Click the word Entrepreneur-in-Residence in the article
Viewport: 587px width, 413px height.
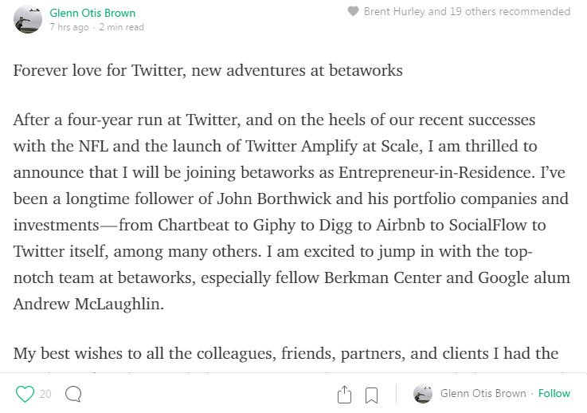[x=435, y=172]
